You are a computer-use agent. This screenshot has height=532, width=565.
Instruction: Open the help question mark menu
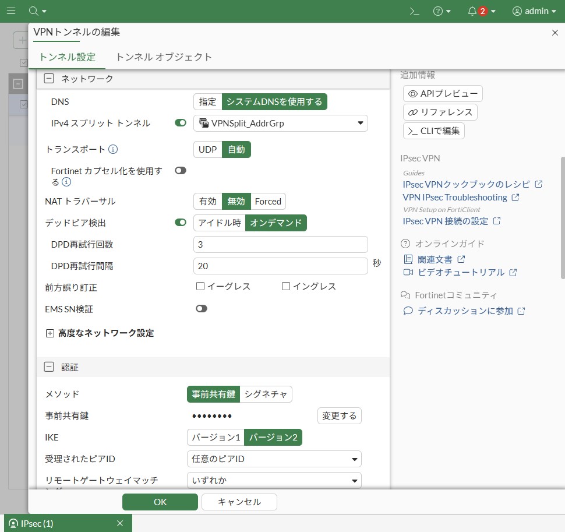pos(438,11)
